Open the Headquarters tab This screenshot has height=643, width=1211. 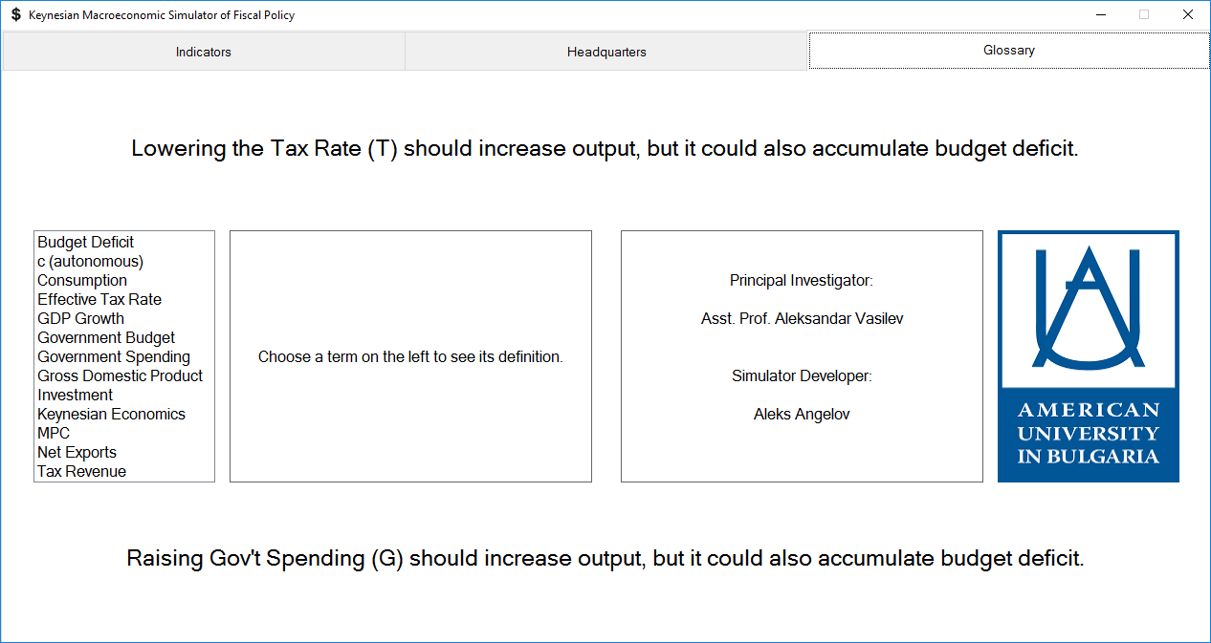[x=606, y=52]
